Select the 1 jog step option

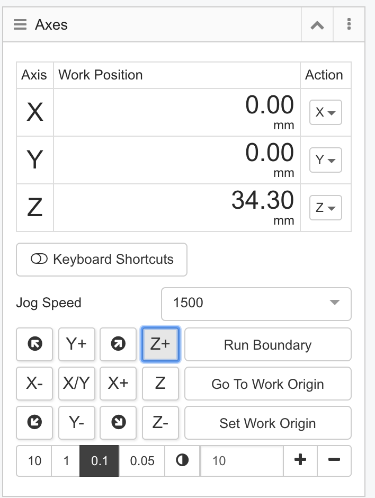coord(66,460)
